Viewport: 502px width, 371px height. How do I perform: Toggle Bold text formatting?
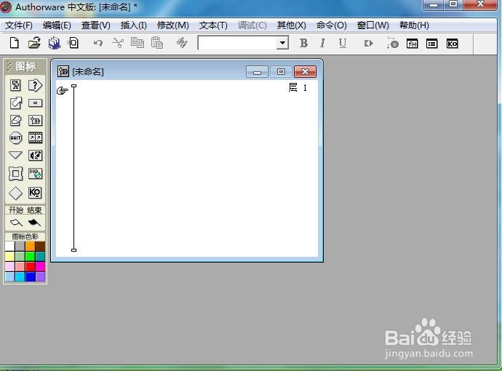coord(303,43)
